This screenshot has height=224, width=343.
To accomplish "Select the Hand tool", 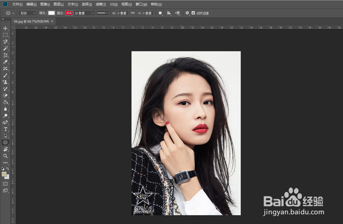I will (5, 149).
